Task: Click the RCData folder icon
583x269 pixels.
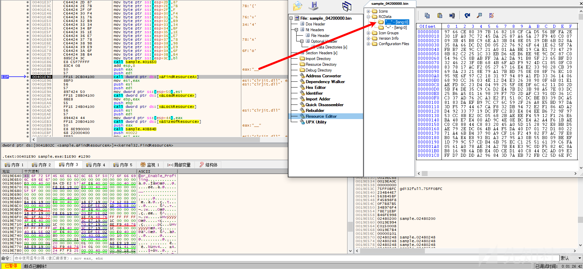Action: point(375,17)
